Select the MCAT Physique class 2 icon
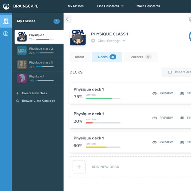The height and width of the screenshot is (191, 191). tap(22, 51)
